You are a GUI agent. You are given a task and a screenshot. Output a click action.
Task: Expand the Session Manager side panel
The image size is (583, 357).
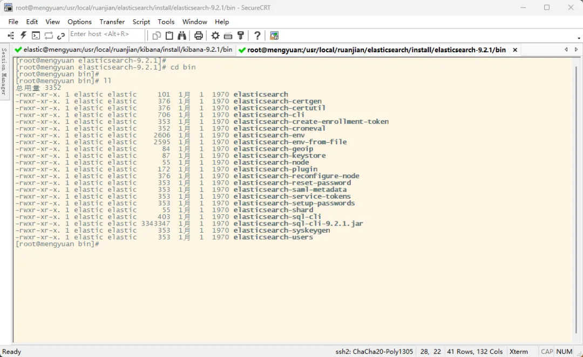pyautogui.click(x=4, y=72)
